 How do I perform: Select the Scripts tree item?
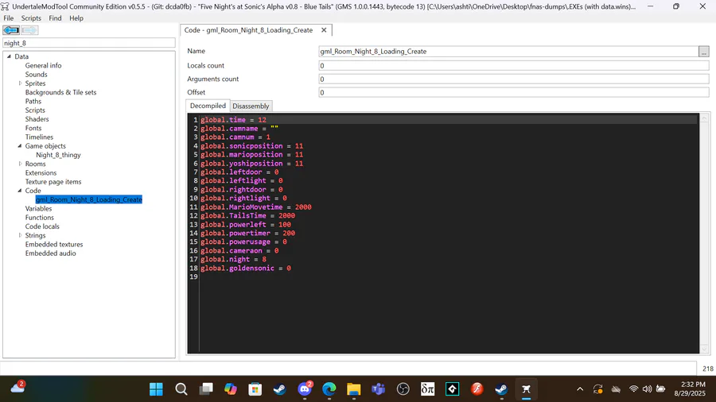click(x=35, y=110)
